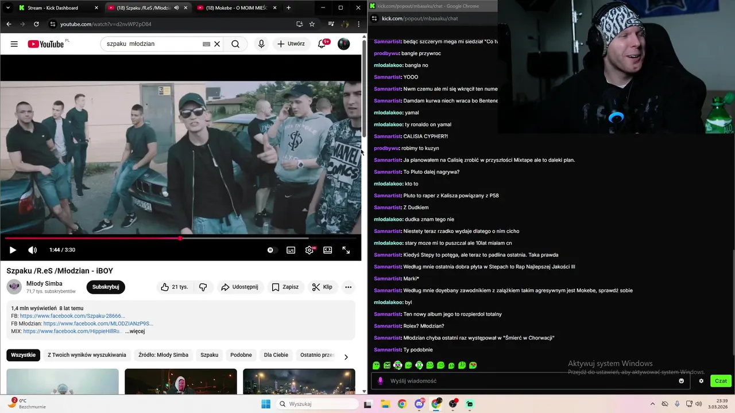
Task: Open the Szpaku Facebook link
Action: click(x=72, y=316)
